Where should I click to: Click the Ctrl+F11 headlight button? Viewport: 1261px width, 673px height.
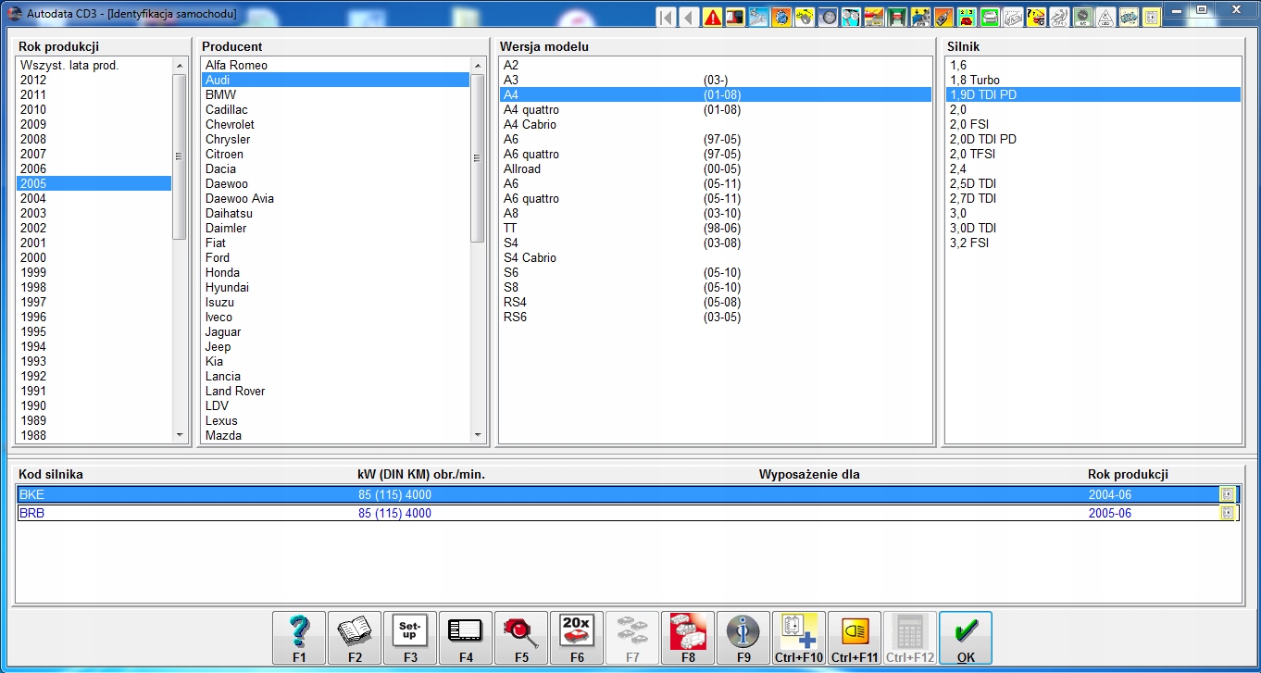(855, 638)
